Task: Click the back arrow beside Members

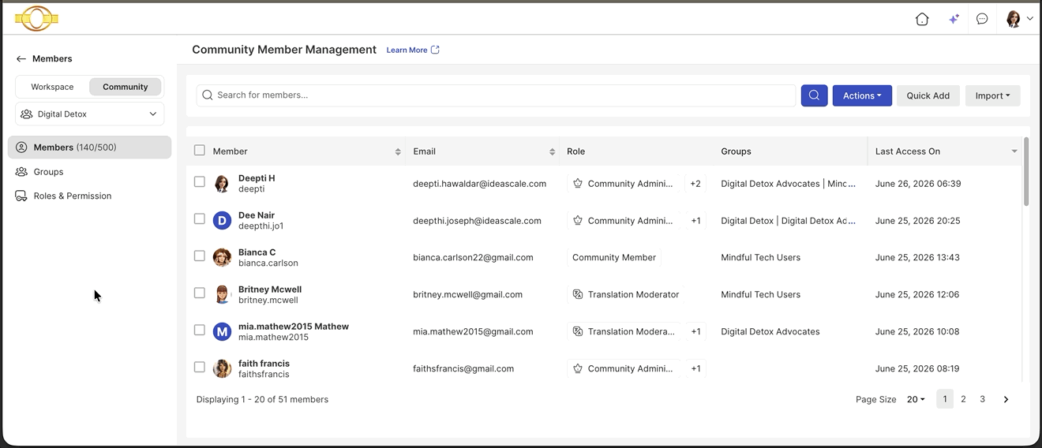Action: click(21, 59)
